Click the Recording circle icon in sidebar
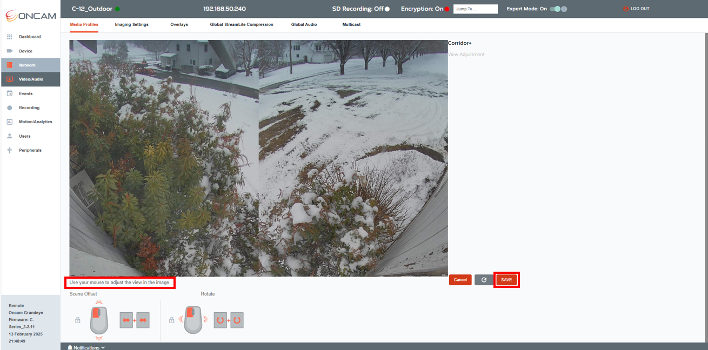Image resolution: width=708 pixels, height=350 pixels. coord(9,107)
